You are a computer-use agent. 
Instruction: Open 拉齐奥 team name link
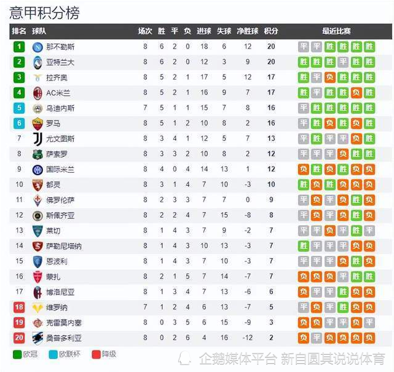tap(57, 77)
